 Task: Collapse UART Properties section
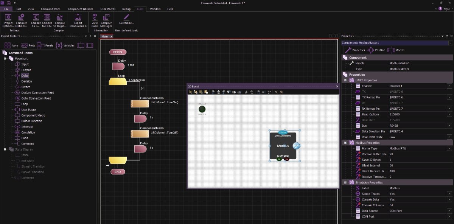pyautogui.click(x=346, y=80)
